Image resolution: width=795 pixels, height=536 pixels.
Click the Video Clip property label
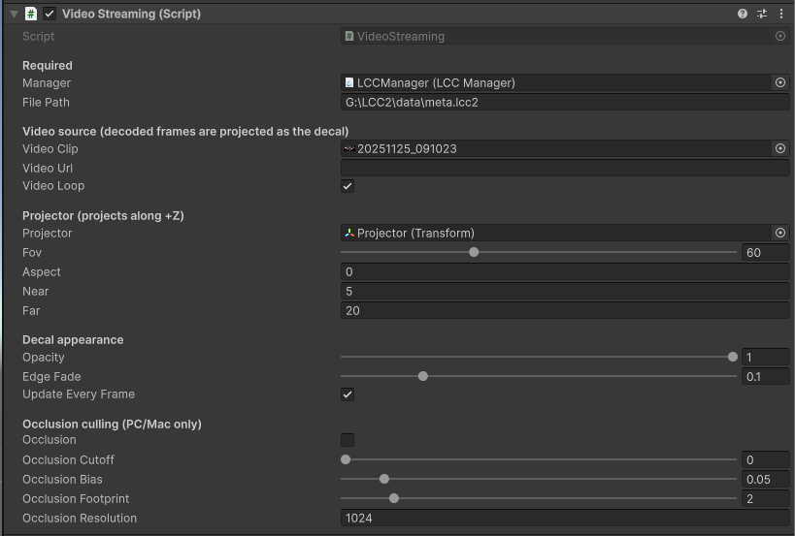[x=50, y=148]
